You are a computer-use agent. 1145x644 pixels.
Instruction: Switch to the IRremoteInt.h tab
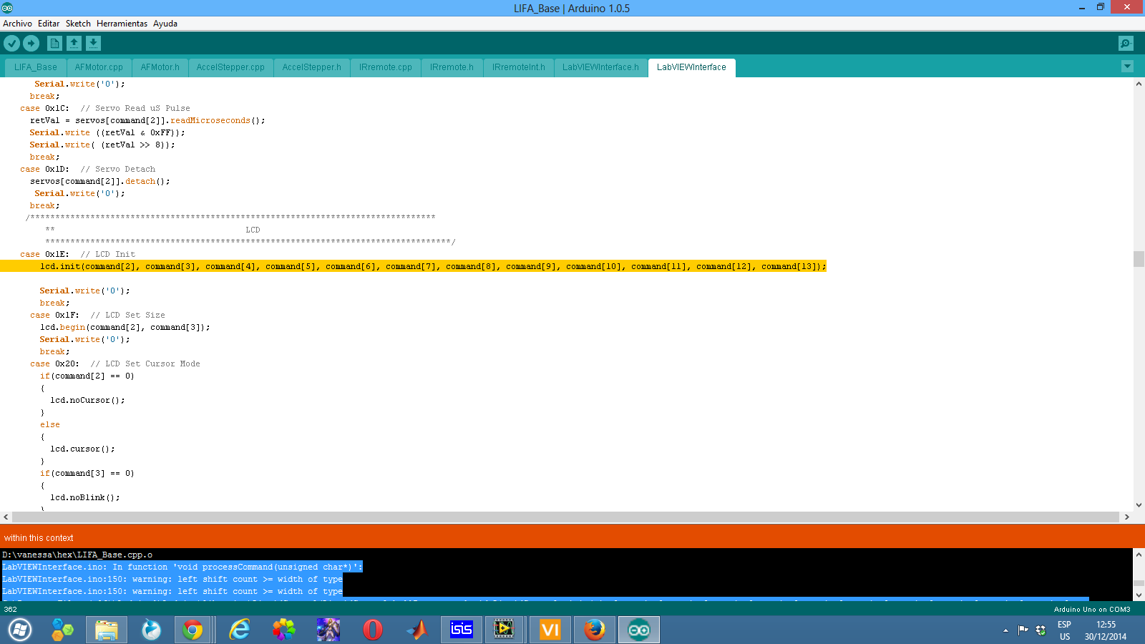[x=518, y=67]
